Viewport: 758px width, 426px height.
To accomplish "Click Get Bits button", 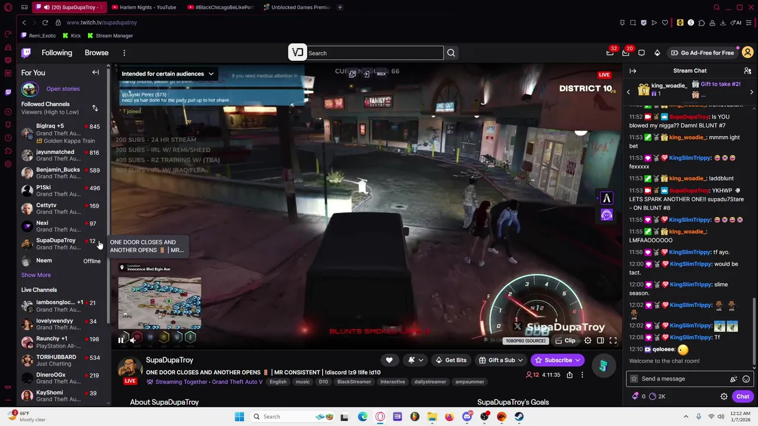I will (450, 360).
